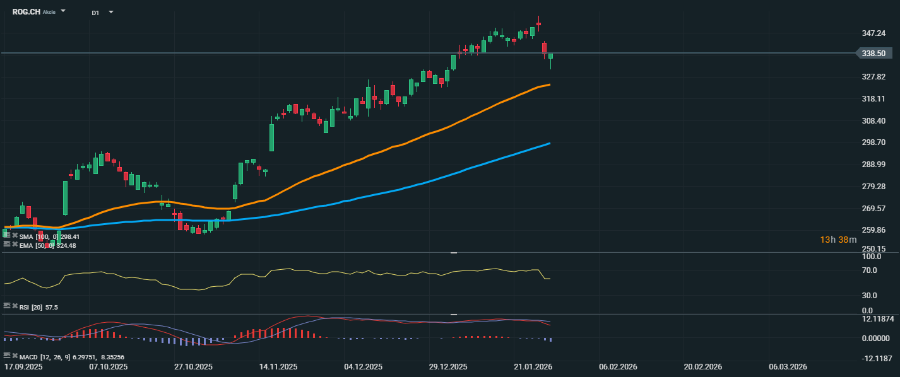Open settings icon for EMA indicator

tap(7, 245)
